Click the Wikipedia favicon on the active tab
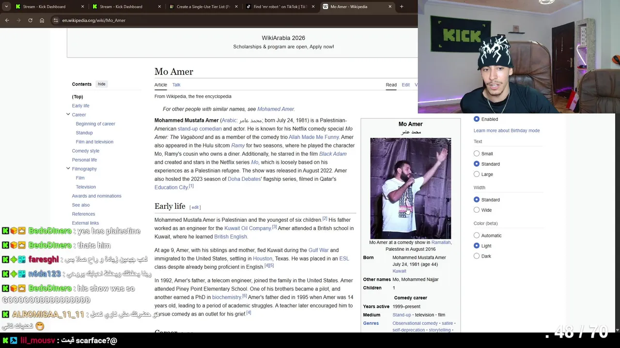Viewport: 620px width, 348px height. click(325, 7)
